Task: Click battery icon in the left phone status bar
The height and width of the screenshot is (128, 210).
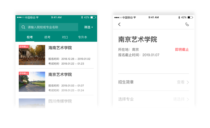Action: (x=93, y=17)
